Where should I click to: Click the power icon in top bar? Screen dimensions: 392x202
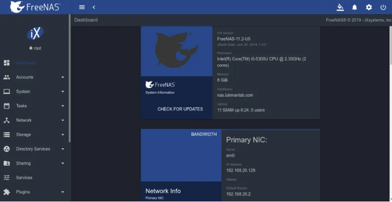[x=383, y=7]
